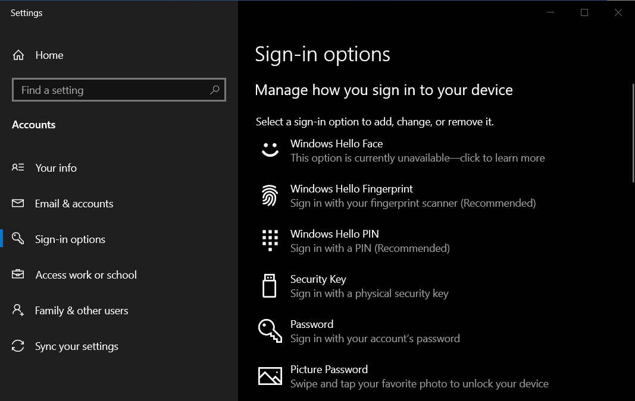
Task: Open Access work or school
Action: [119, 274]
